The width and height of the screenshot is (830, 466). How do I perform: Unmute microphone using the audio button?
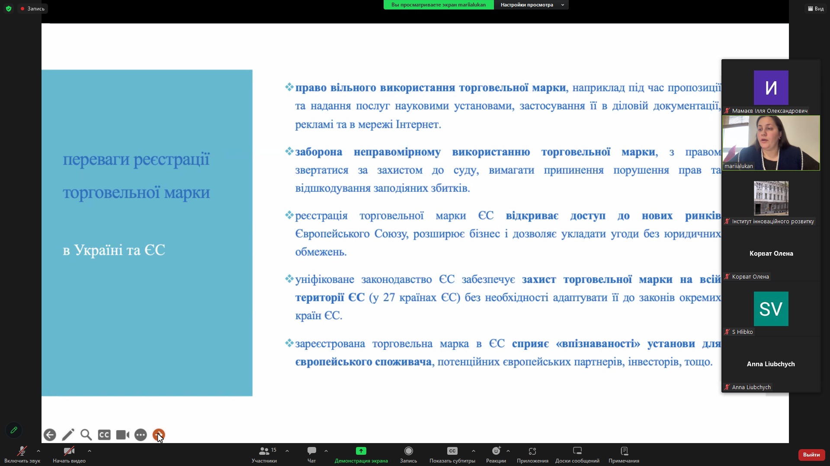[22, 451]
